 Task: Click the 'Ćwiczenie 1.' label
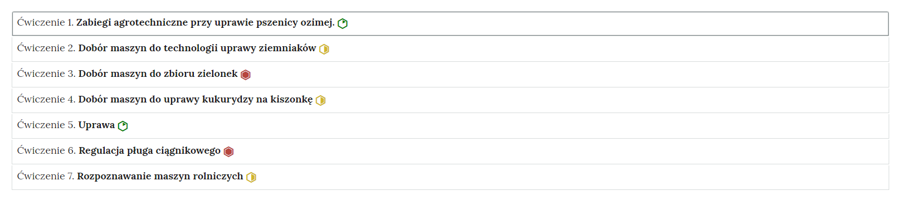click(x=45, y=22)
